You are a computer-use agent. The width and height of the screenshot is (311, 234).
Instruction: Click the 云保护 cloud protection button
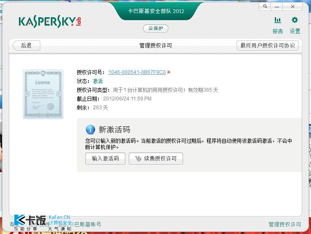156,29
